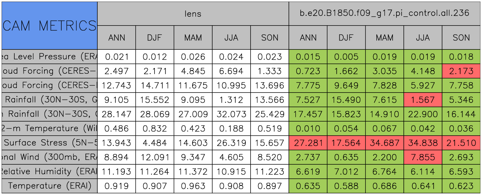Select the lens ANN value 0.021
The width and height of the screenshot is (482, 195).
(116, 57)
